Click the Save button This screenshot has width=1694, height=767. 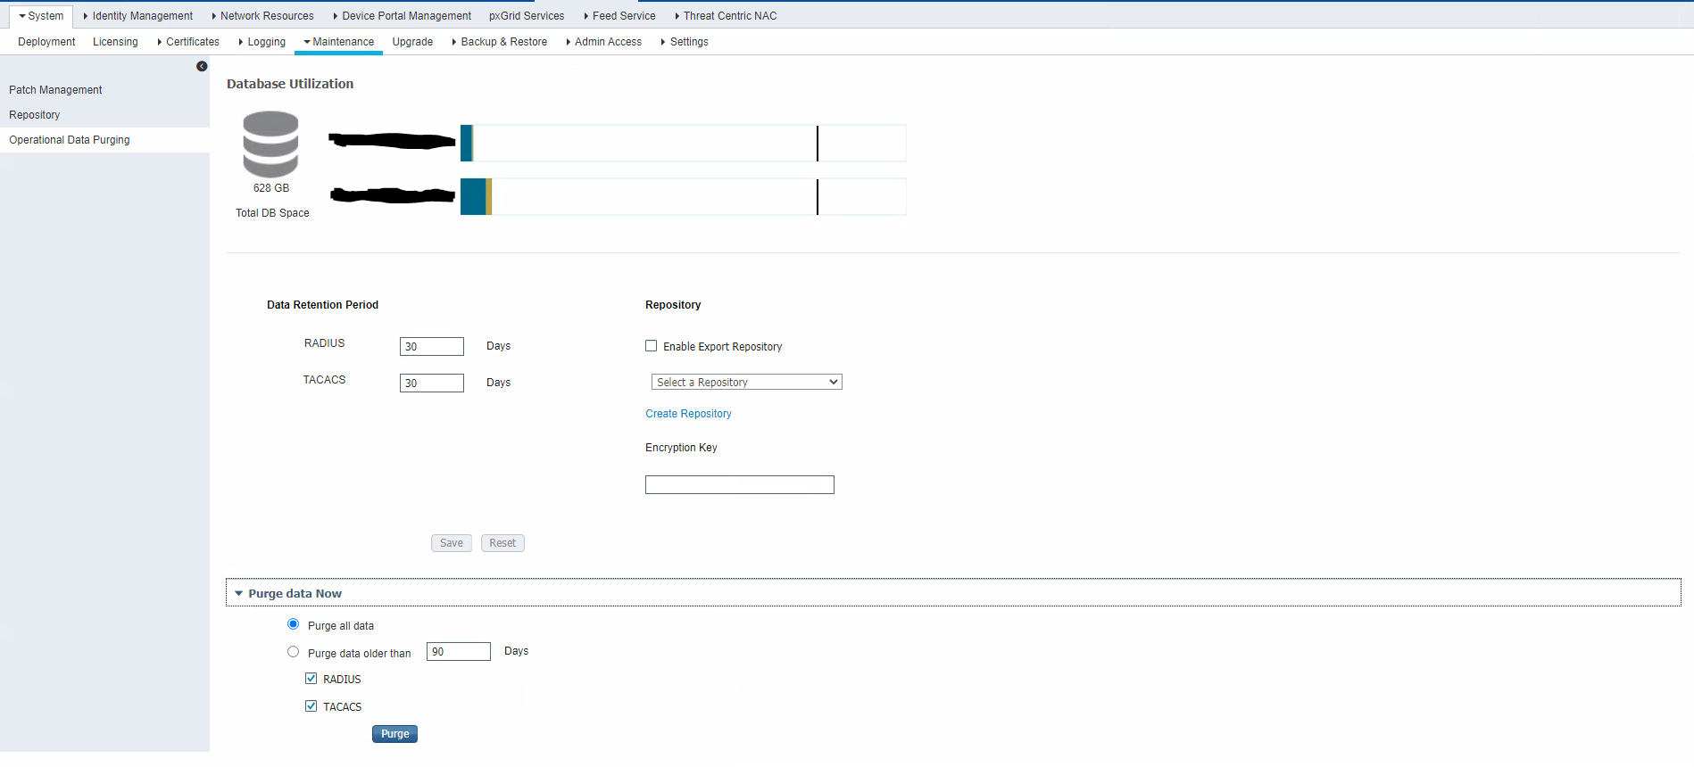(452, 543)
